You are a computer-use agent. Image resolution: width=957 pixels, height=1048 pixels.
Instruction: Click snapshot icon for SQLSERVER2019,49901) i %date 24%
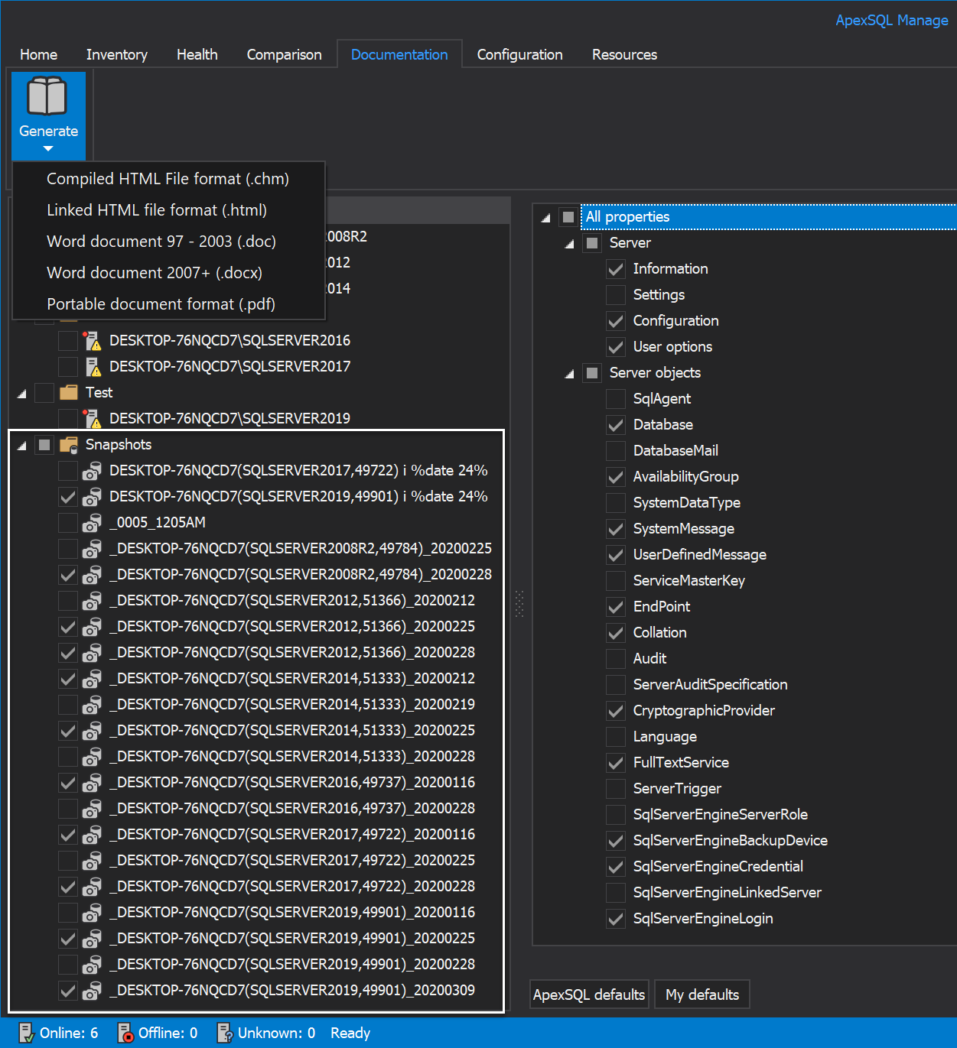[92, 497]
